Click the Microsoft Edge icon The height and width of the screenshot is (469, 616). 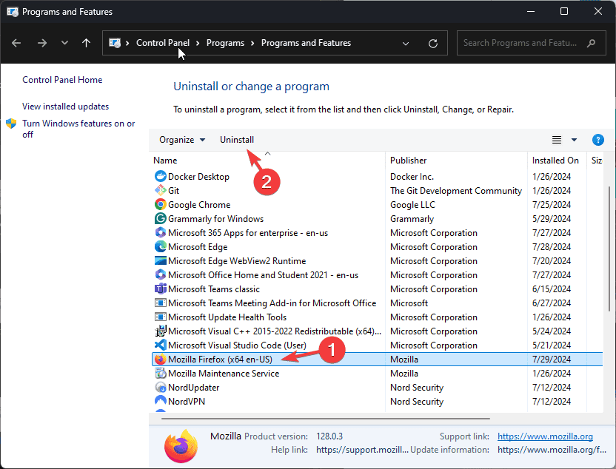click(x=160, y=246)
